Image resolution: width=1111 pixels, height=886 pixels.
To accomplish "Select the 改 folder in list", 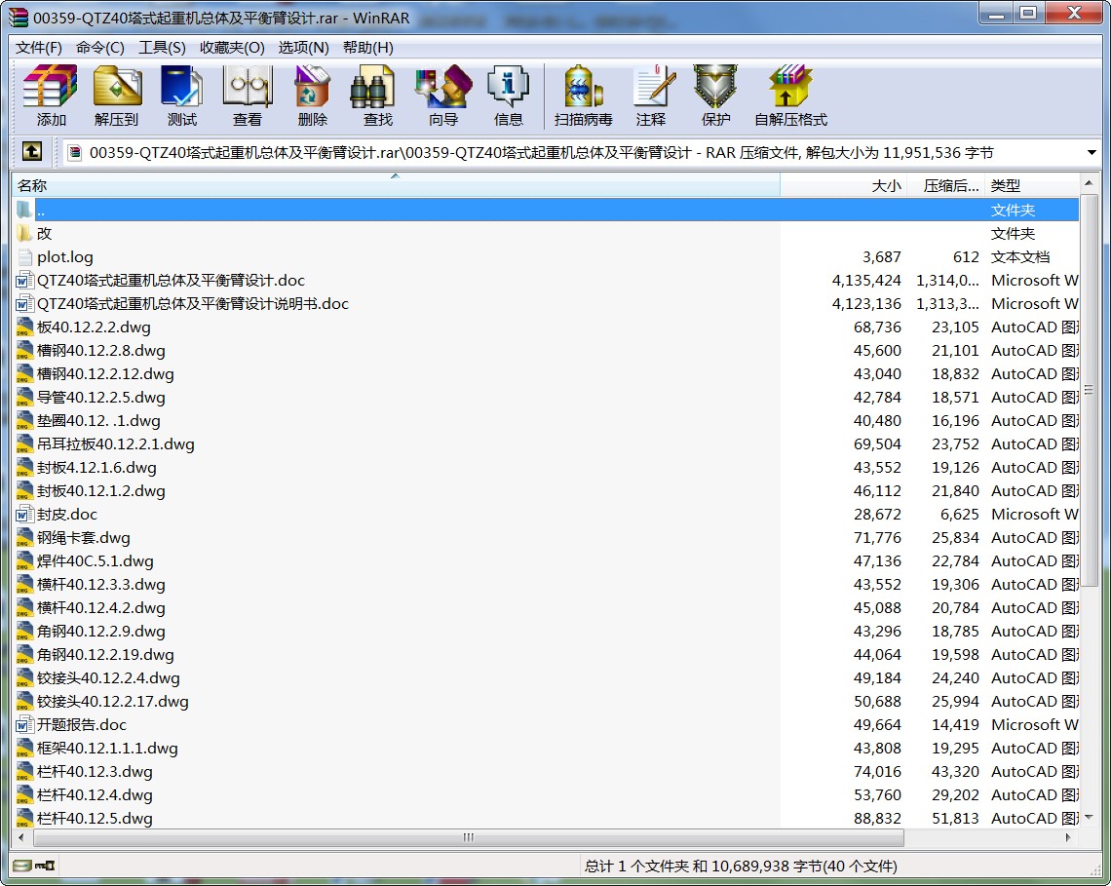I will coord(45,234).
